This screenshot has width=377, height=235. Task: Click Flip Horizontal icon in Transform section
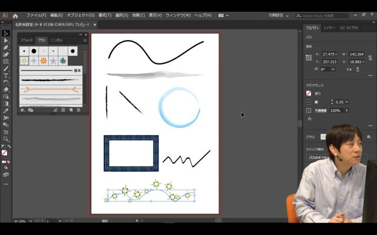(x=349, y=69)
